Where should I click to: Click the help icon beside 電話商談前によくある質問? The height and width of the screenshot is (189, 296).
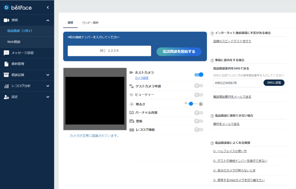pos(212,143)
